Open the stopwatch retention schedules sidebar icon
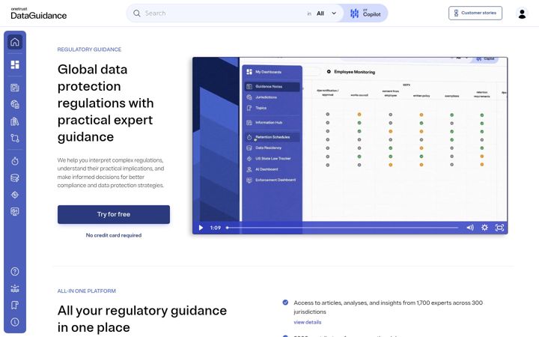The image size is (539, 337). [x=15, y=161]
